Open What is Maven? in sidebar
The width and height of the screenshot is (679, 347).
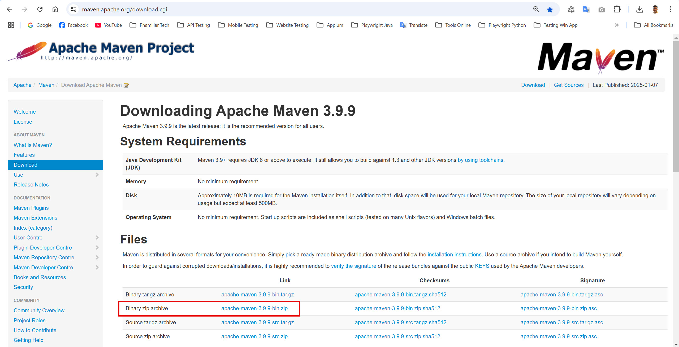pos(33,145)
